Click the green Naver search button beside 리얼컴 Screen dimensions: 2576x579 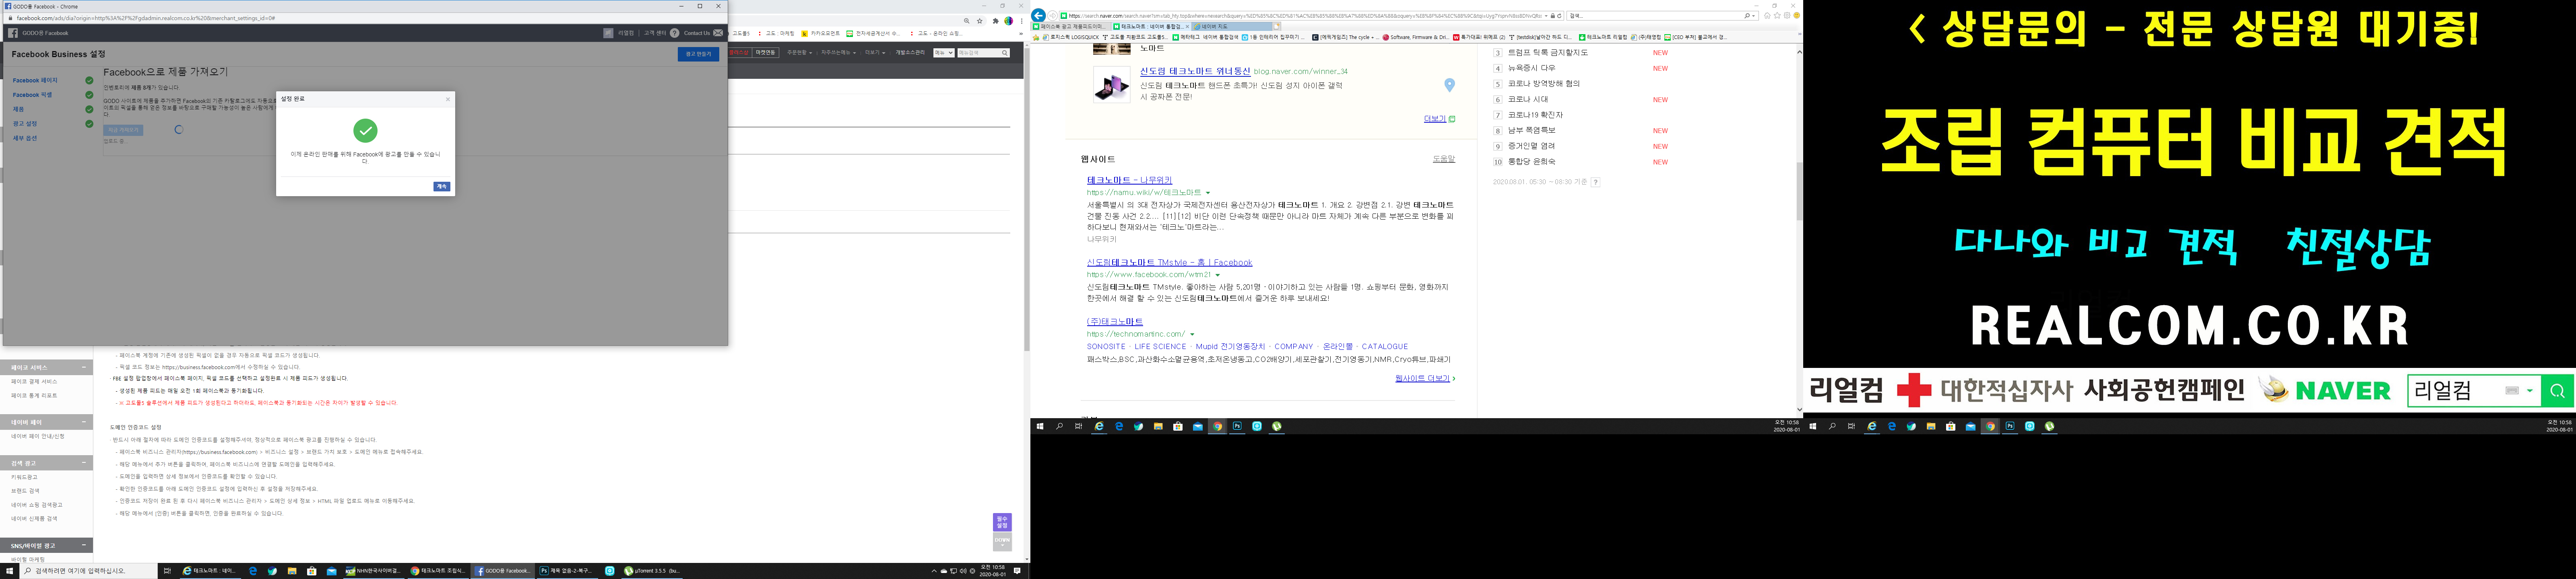(x=2557, y=390)
